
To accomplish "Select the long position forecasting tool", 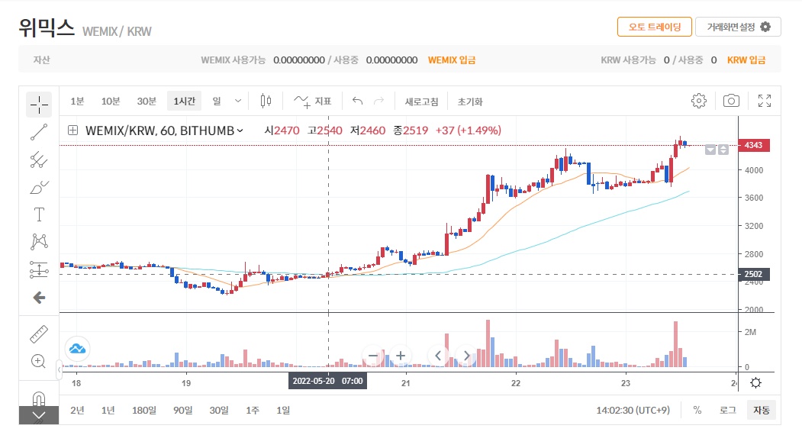I will [39, 269].
